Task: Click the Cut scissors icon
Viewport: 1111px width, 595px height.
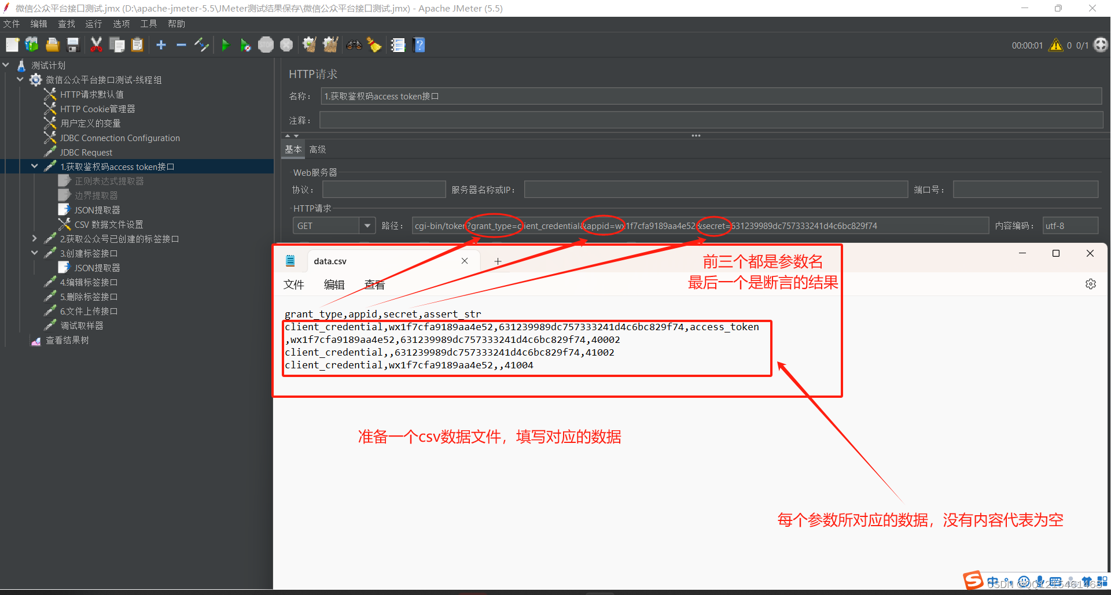Action: (x=96, y=45)
